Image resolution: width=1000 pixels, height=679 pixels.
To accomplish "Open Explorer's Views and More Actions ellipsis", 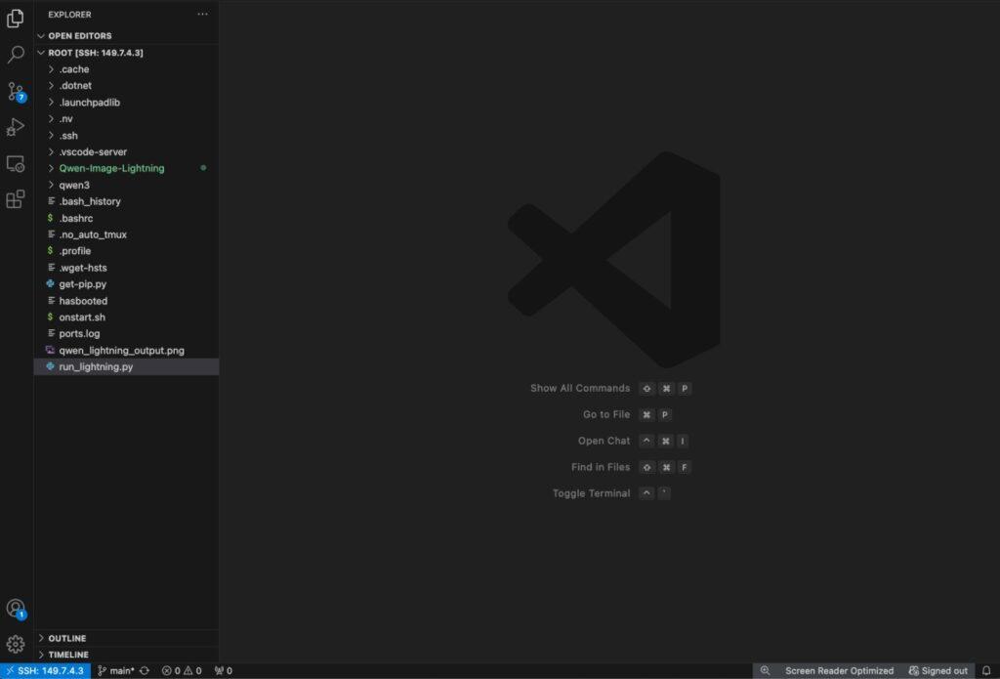I will pyautogui.click(x=202, y=14).
